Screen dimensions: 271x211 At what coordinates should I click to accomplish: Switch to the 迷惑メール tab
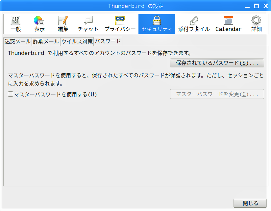pyautogui.click(x=18, y=42)
